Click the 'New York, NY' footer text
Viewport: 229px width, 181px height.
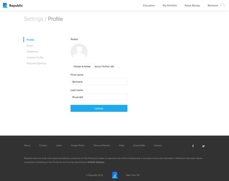(133, 175)
